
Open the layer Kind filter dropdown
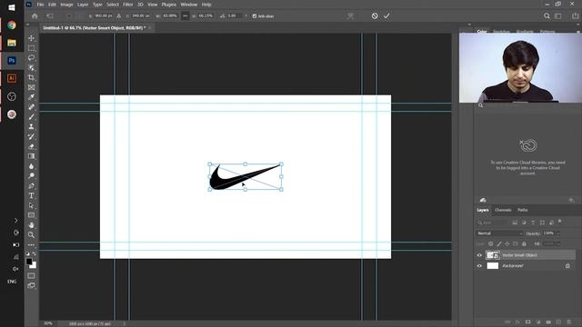pos(492,223)
